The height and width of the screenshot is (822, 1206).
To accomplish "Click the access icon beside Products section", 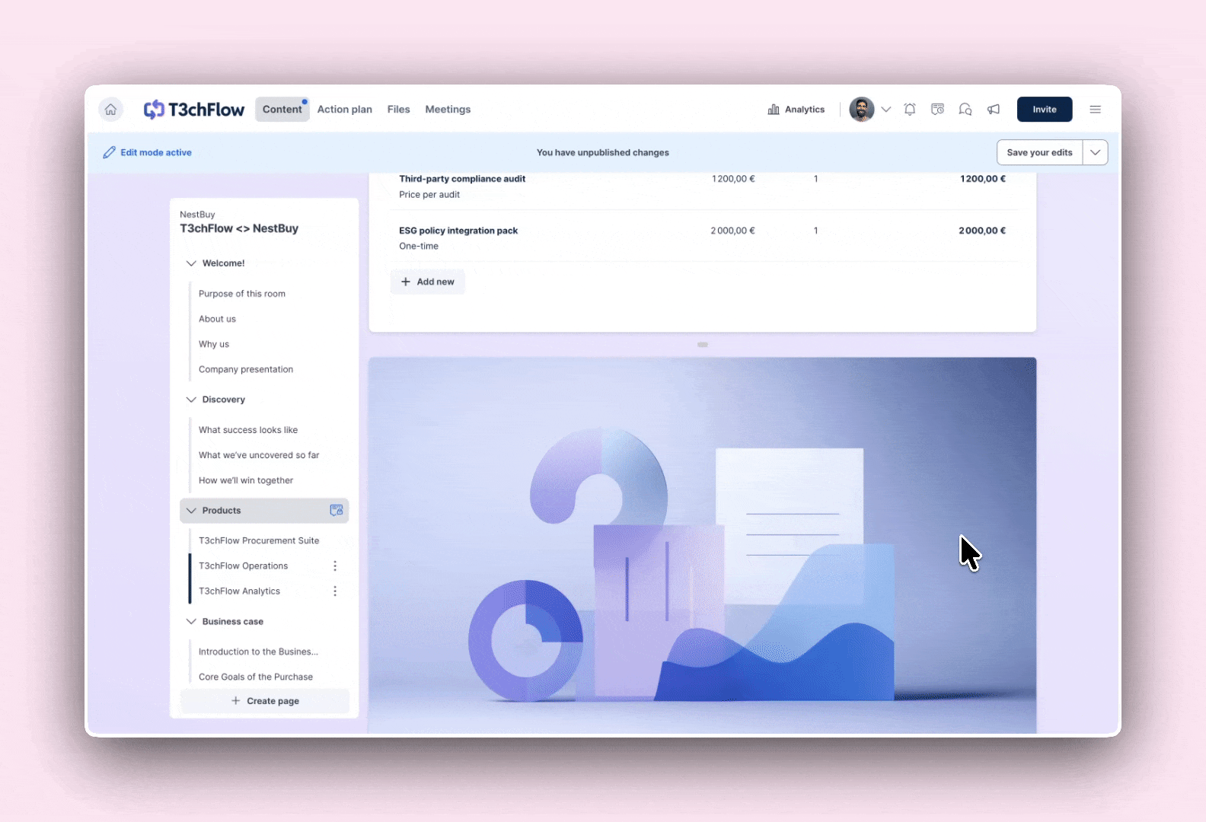I will (336, 511).
